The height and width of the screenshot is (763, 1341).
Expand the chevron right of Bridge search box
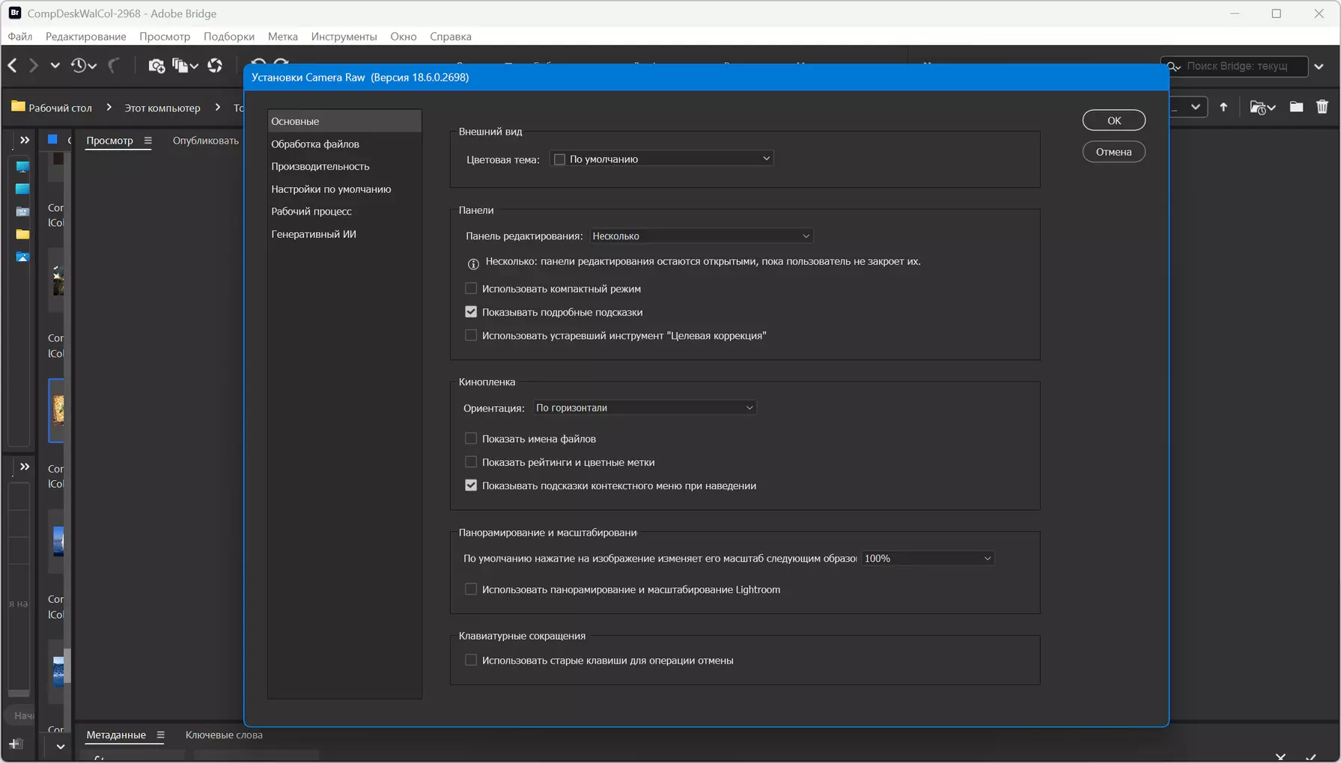click(x=1319, y=67)
